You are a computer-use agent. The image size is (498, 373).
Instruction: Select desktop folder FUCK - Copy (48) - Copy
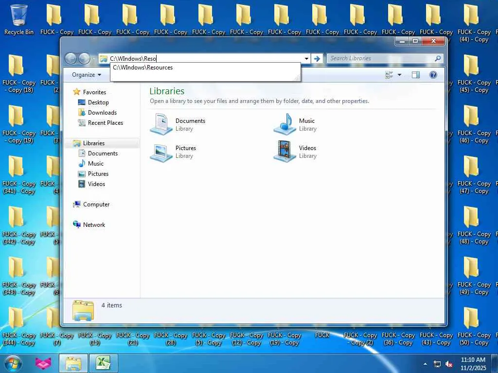474,225
